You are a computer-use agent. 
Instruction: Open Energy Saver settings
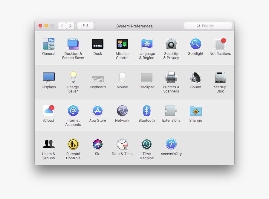[x=73, y=78]
